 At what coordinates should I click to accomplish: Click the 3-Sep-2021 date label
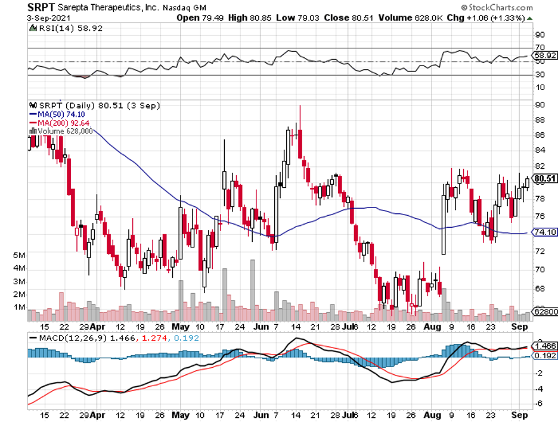[49, 18]
